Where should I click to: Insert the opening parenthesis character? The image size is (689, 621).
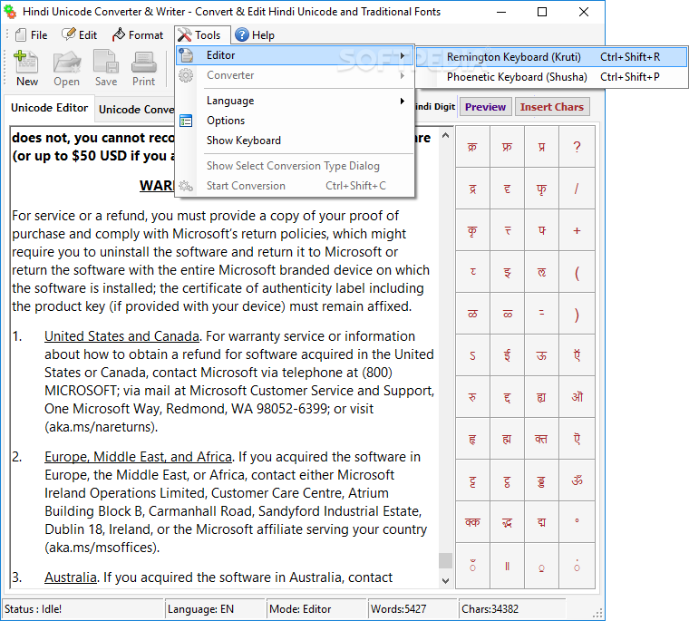[577, 272]
